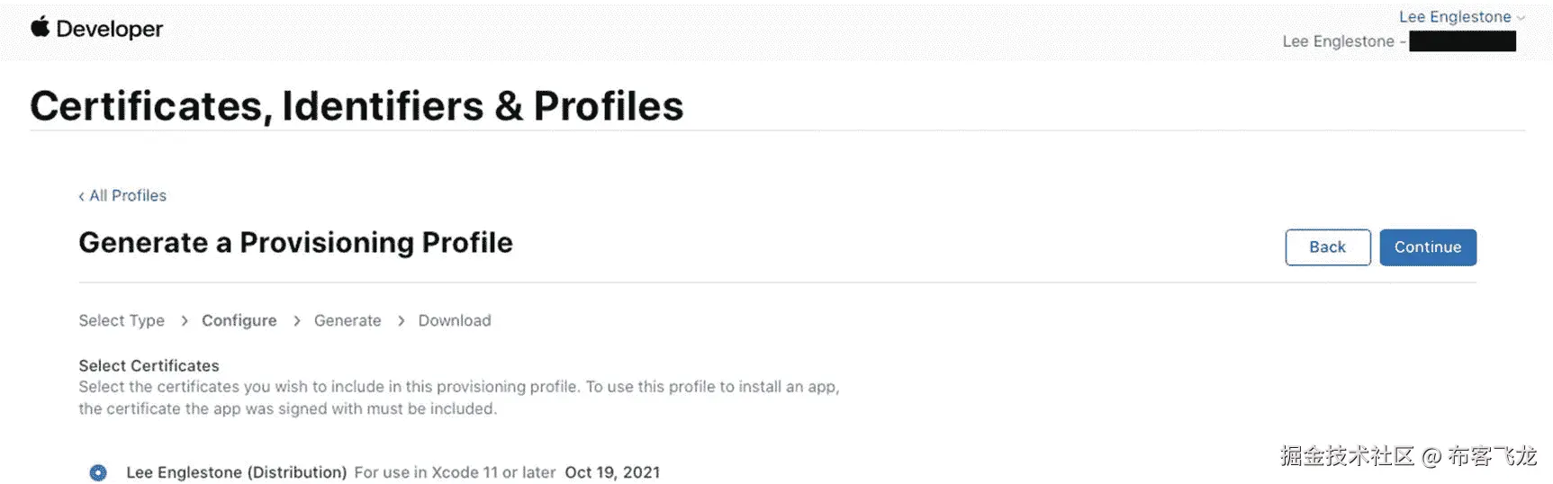Viewport: 1553px width, 484px height.
Task: Select the Select Type breadcrumb step
Action: (122, 320)
